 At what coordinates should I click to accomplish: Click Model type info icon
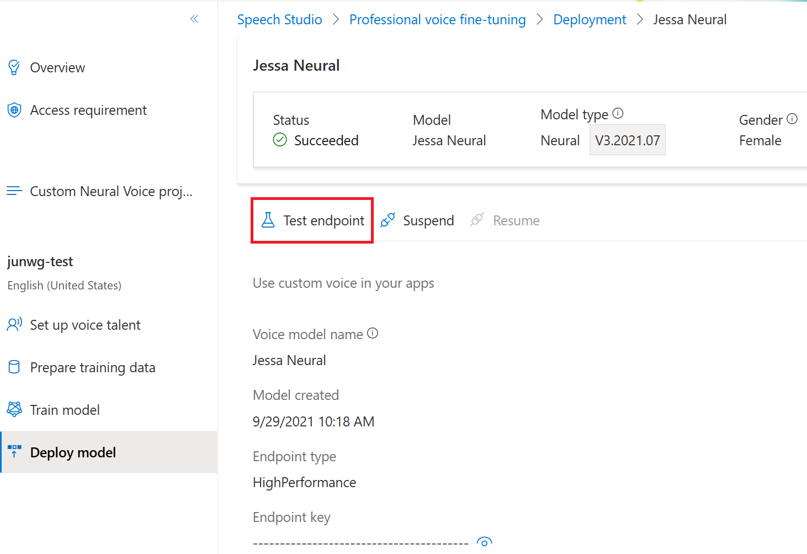618,113
